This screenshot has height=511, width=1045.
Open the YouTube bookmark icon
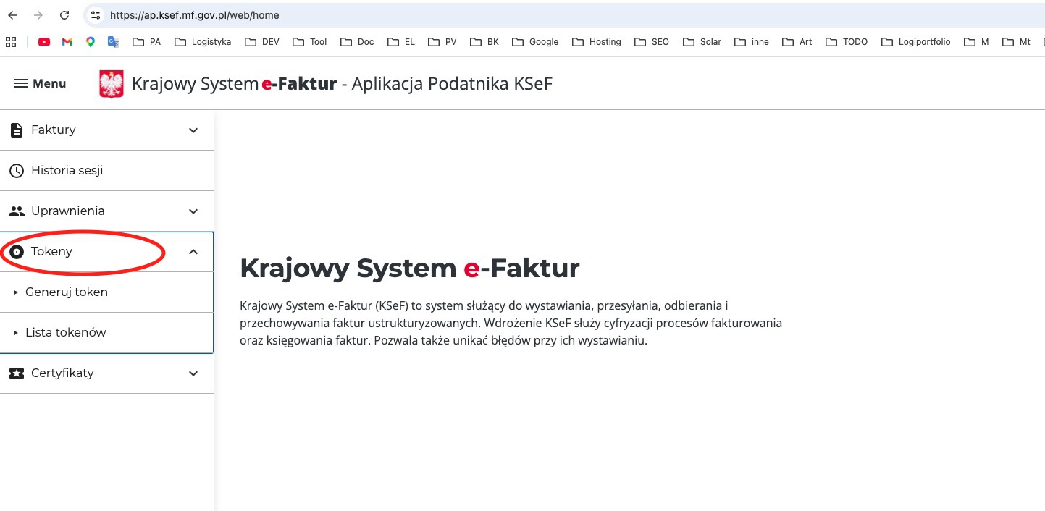click(44, 42)
